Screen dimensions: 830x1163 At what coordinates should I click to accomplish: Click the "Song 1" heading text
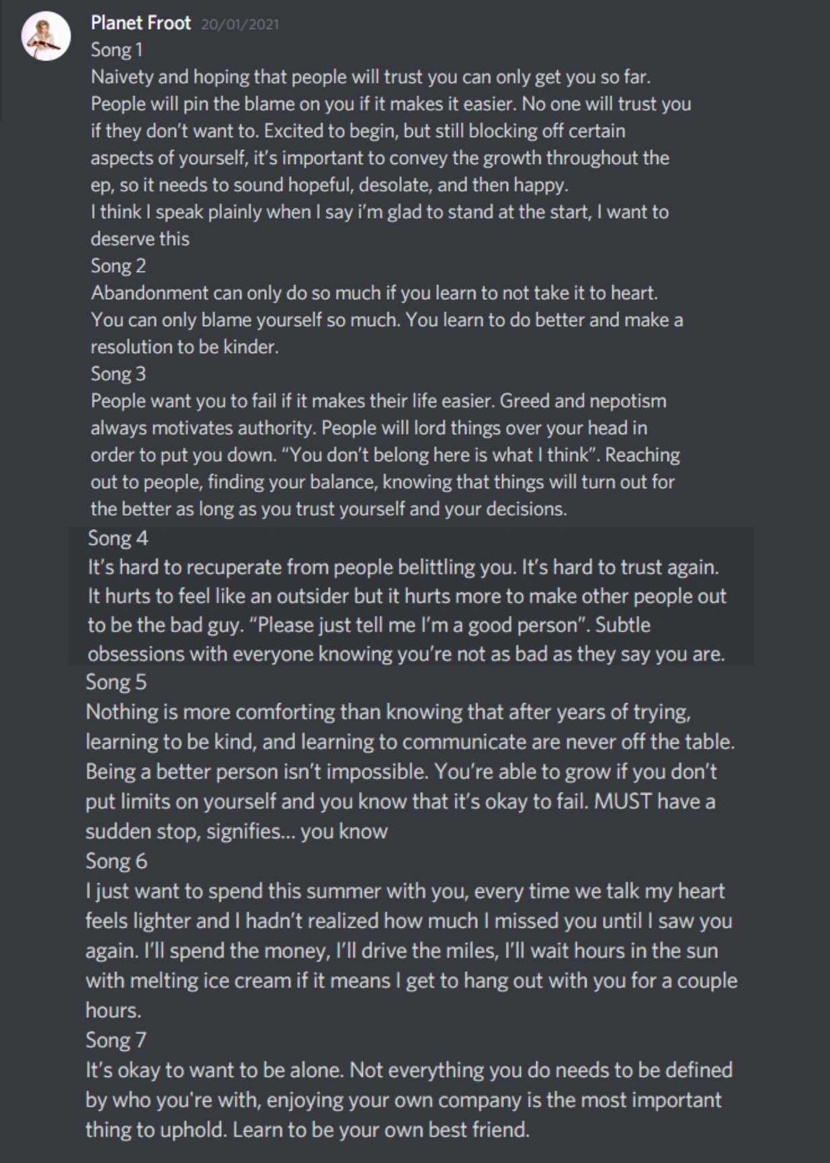tap(116, 50)
